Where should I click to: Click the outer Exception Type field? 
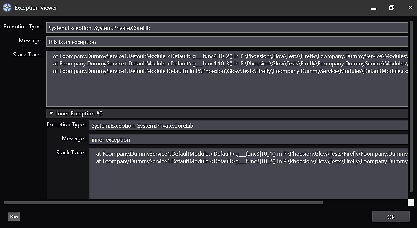tap(227, 28)
